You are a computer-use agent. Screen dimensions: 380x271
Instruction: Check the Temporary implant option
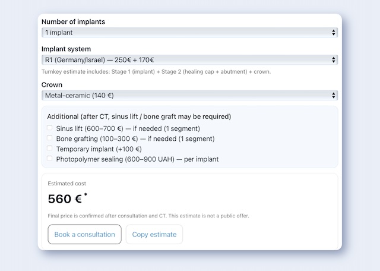[x=50, y=149]
